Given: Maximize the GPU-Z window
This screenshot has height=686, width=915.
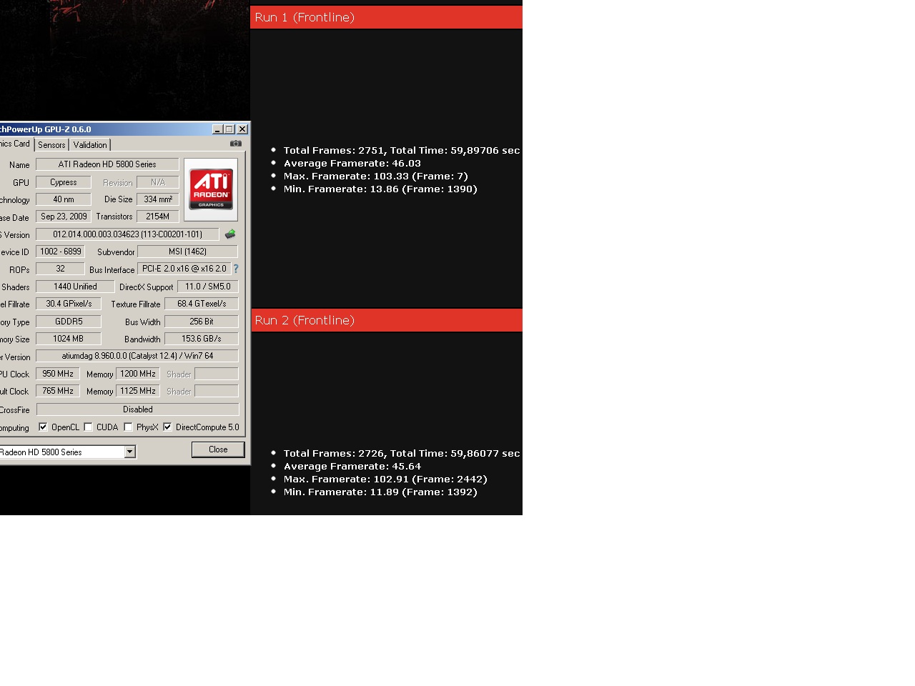Looking at the screenshot, I should [x=229, y=129].
